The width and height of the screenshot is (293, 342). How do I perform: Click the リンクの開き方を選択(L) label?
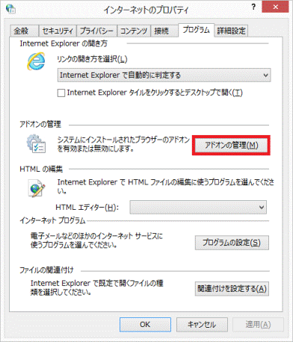pyautogui.click(x=92, y=59)
